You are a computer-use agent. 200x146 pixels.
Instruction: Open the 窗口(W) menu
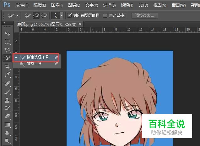tap(179, 5)
